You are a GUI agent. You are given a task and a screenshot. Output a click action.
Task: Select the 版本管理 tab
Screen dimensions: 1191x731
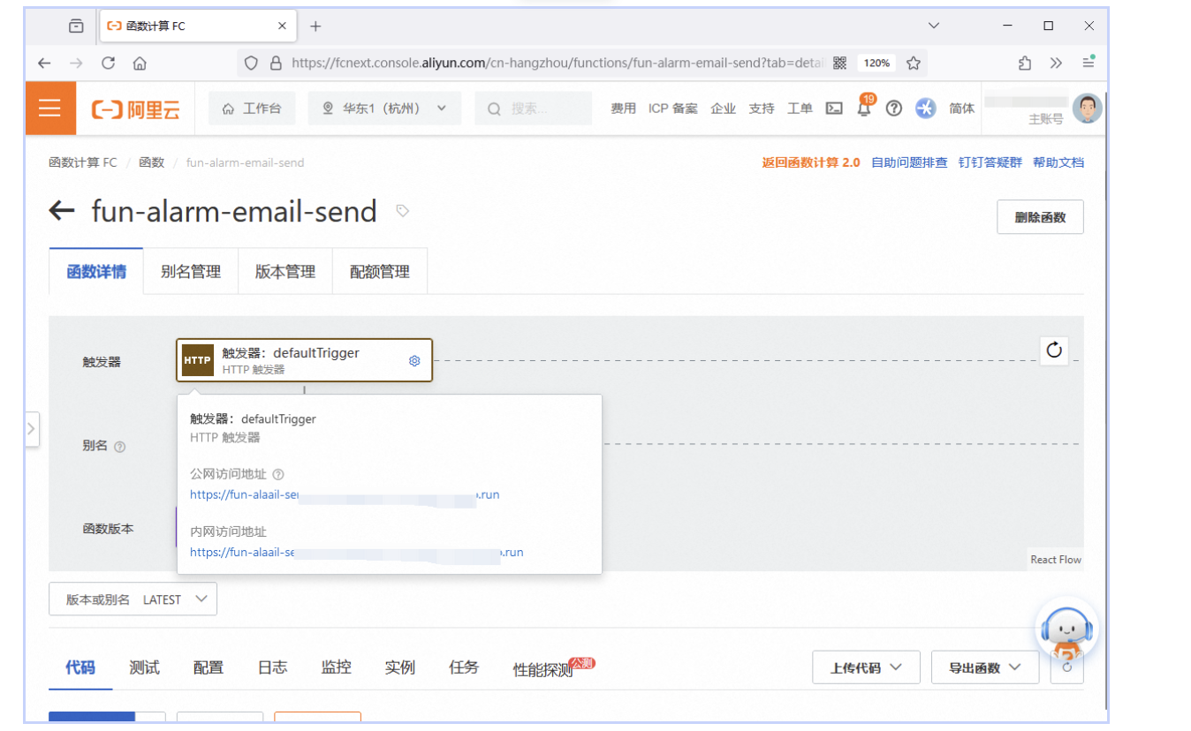coord(285,272)
